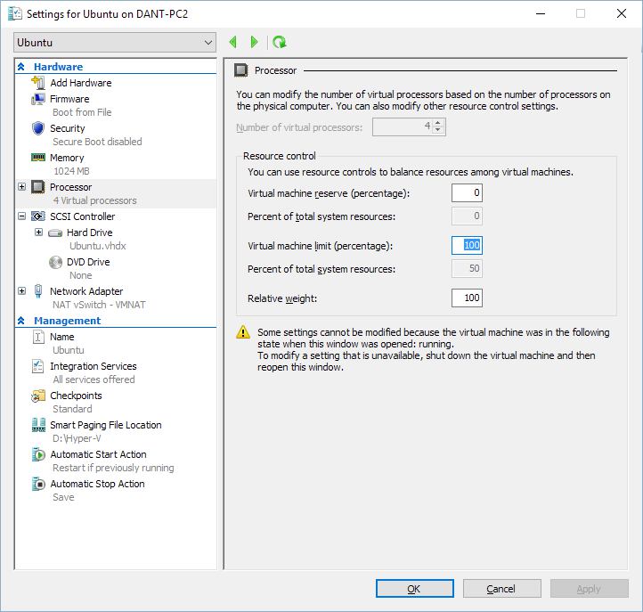
Task: Expand the Hard Drive tree node
Action: tap(38, 233)
